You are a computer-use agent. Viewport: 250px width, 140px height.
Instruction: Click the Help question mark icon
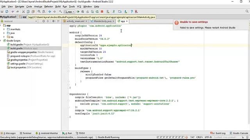point(132,12)
